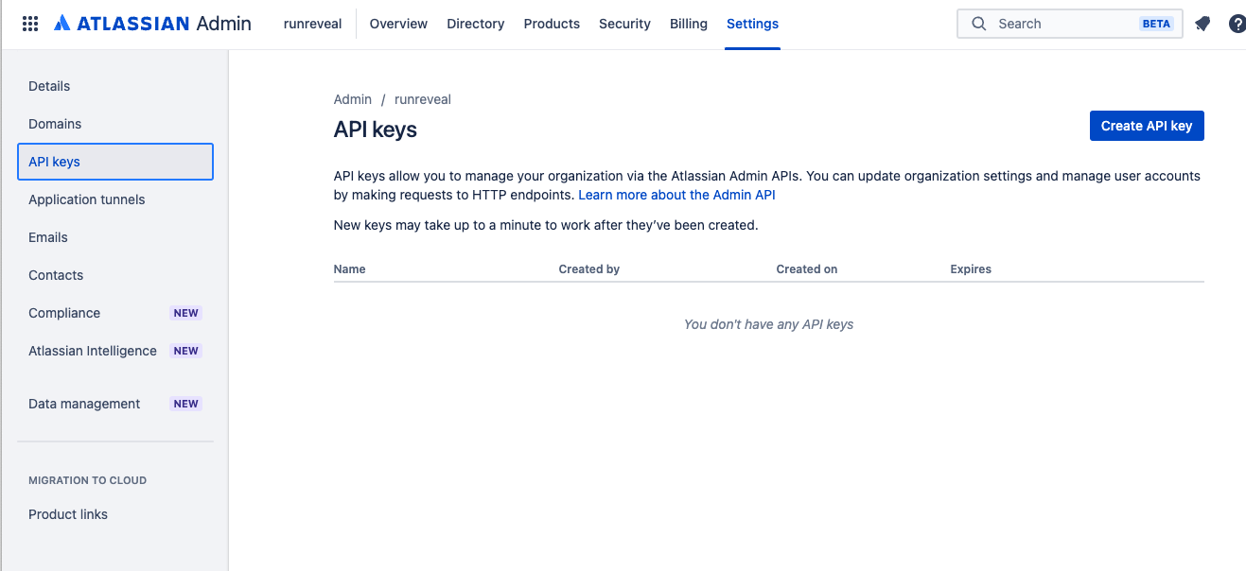This screenshot has height=571, width=1246.
Task: Open the Contacts settings page
Action: tap(55, 275)
